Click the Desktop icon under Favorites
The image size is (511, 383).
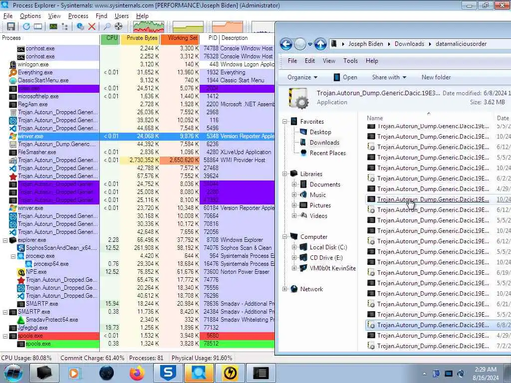pyautogui.click(x=303, y=132)
